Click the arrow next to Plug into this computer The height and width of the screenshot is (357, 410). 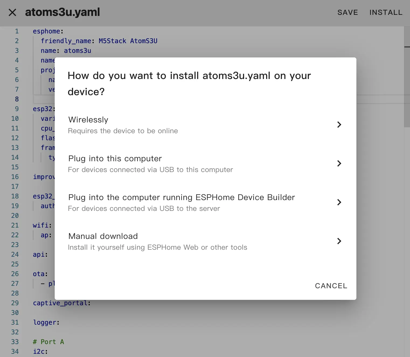click(339, 163)
